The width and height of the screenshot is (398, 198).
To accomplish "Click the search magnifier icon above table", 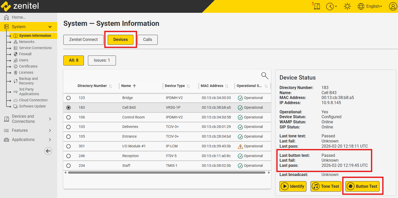I will coord(265,75).
